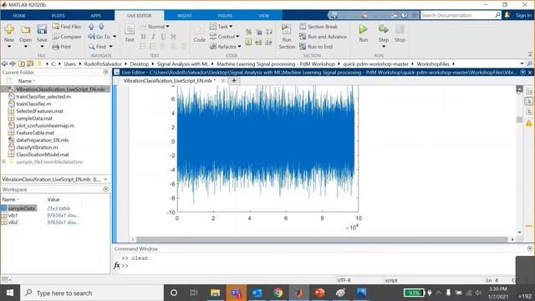The image size is (535, 301).
Task: Run the live script with green arrow
Action: (x=364, y=29)
